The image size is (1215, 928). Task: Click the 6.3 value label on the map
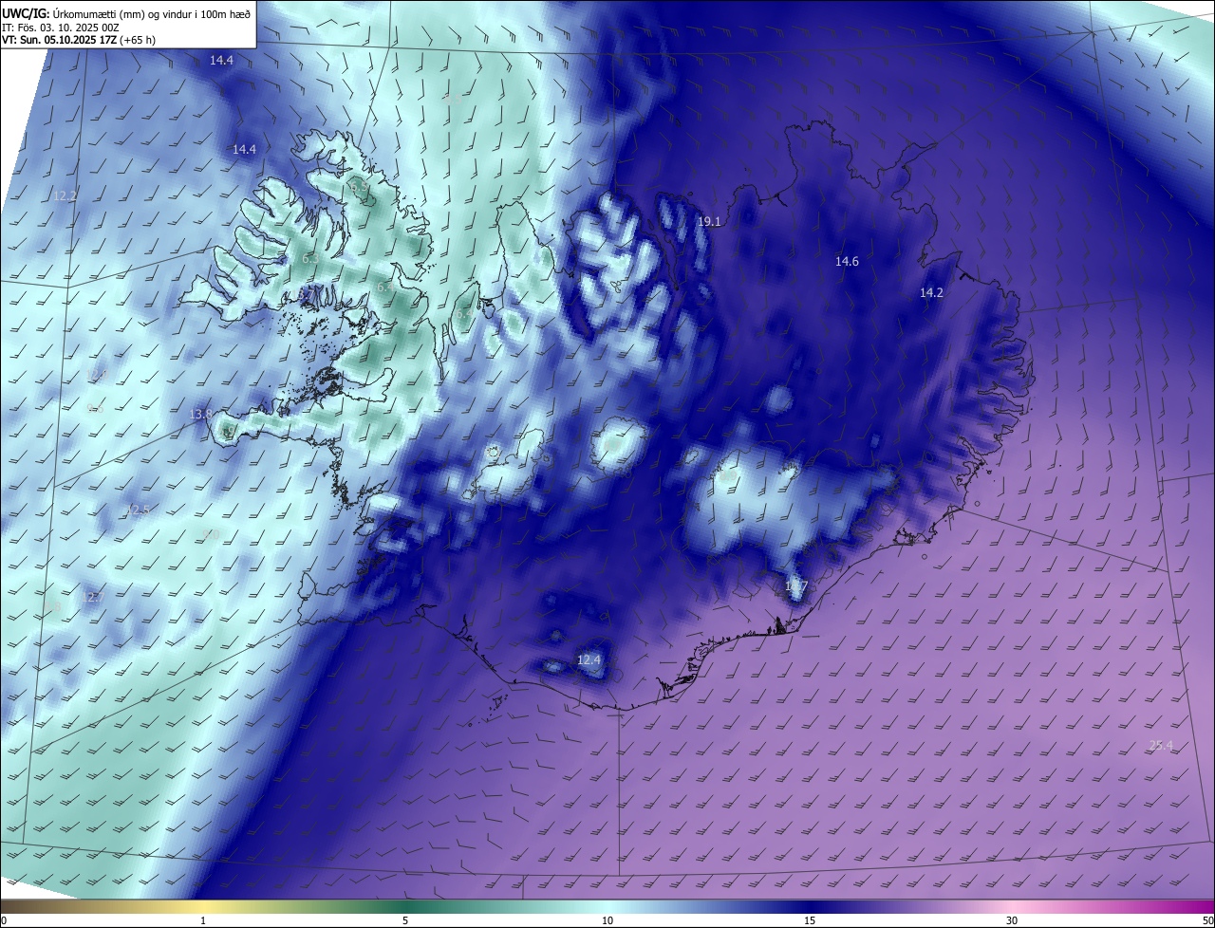310,258
